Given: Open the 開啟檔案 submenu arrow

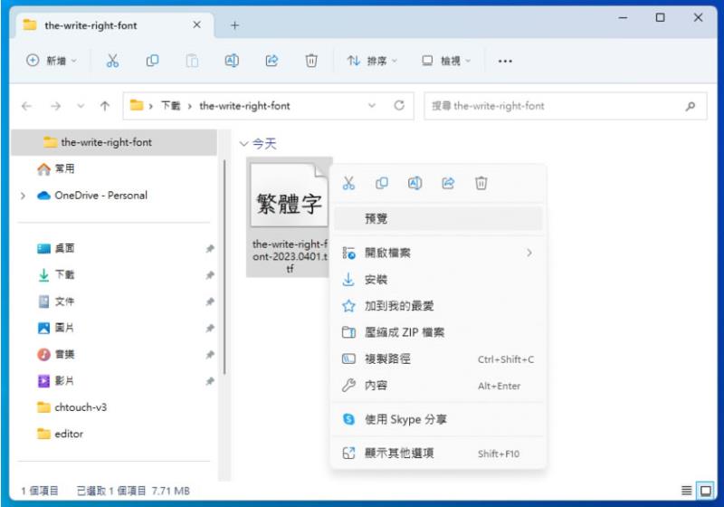Looking at the screenshot, I should (529, 253).
